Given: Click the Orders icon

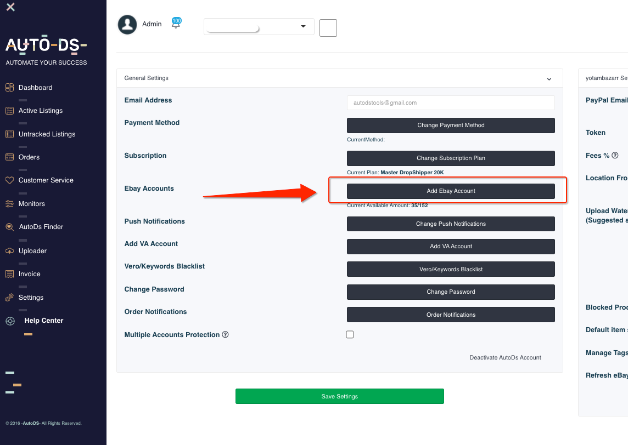Looking at the screenshot, I should (10, 157).
